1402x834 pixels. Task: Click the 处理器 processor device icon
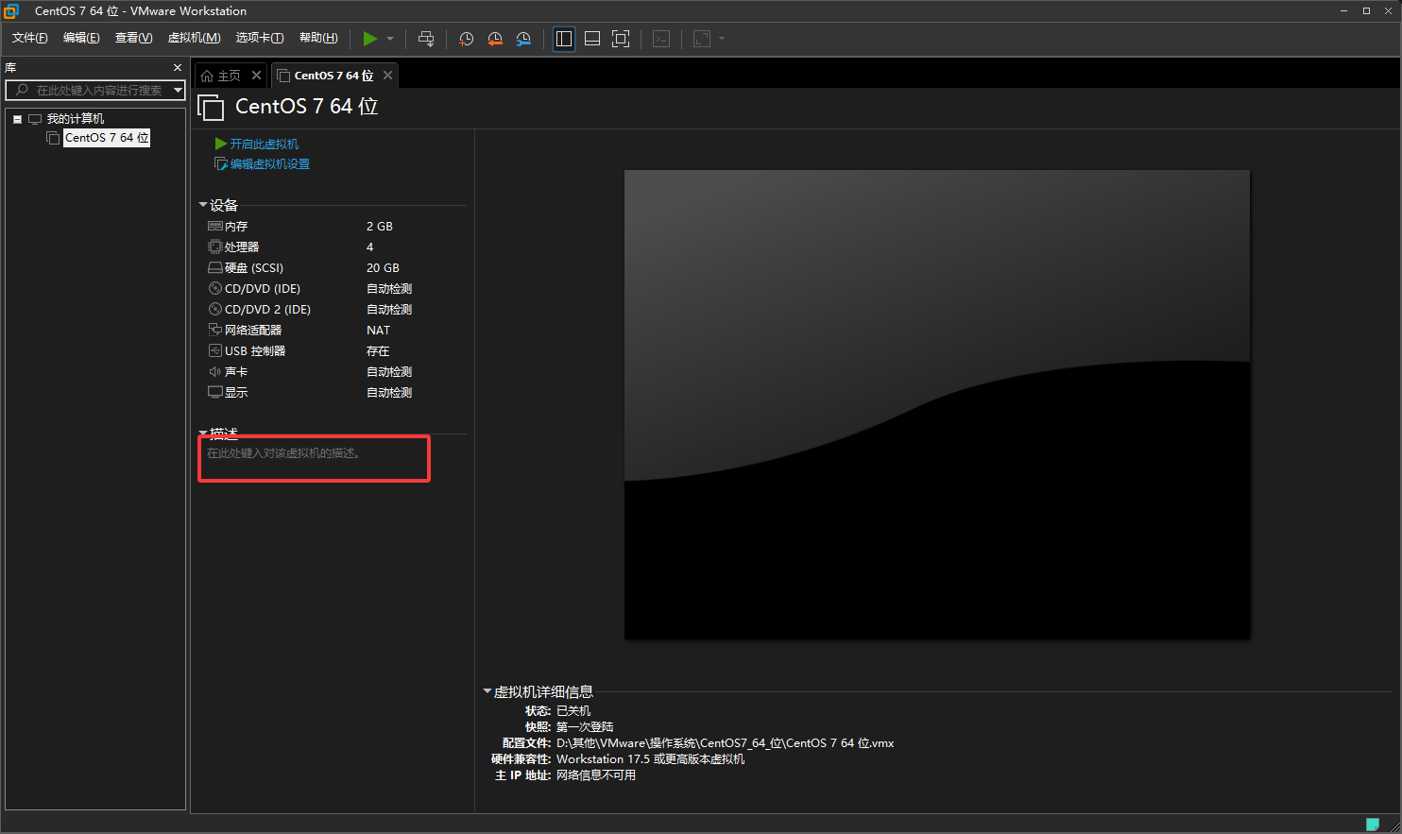215,247
